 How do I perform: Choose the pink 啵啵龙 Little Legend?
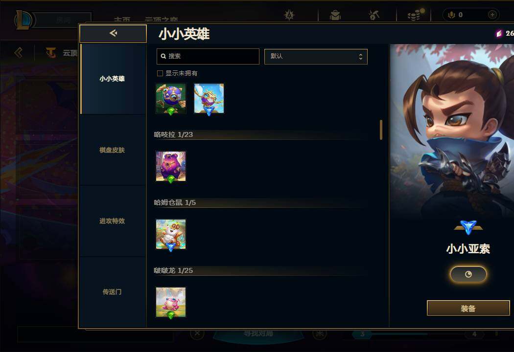click(x=171, y=302)
